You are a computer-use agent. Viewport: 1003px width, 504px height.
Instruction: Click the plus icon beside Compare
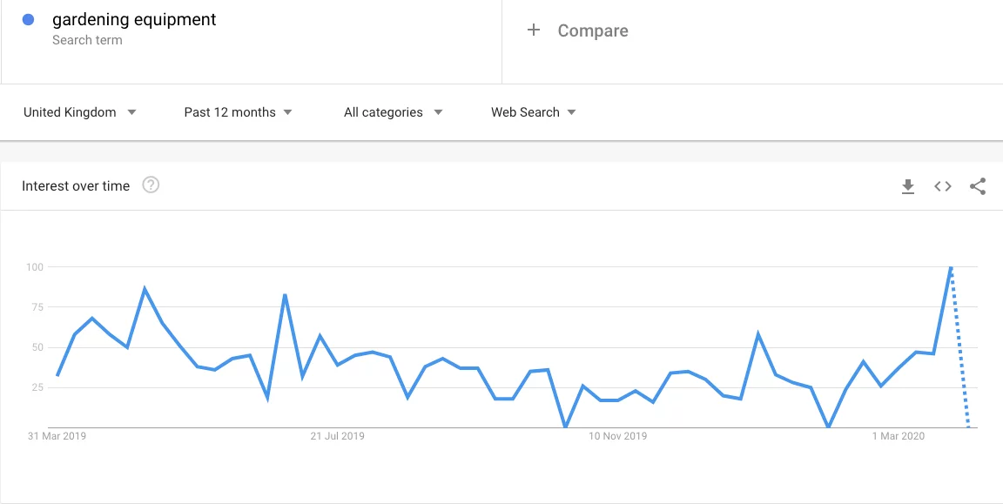click(x=534, y=30)
